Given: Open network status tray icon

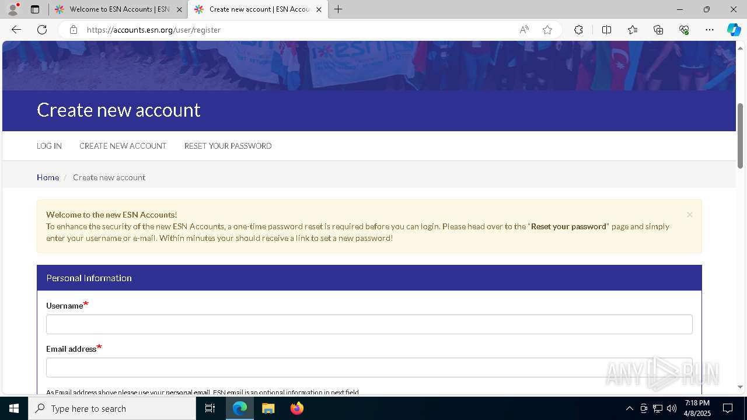Looking at the screenshot, I should click(658, 408).
